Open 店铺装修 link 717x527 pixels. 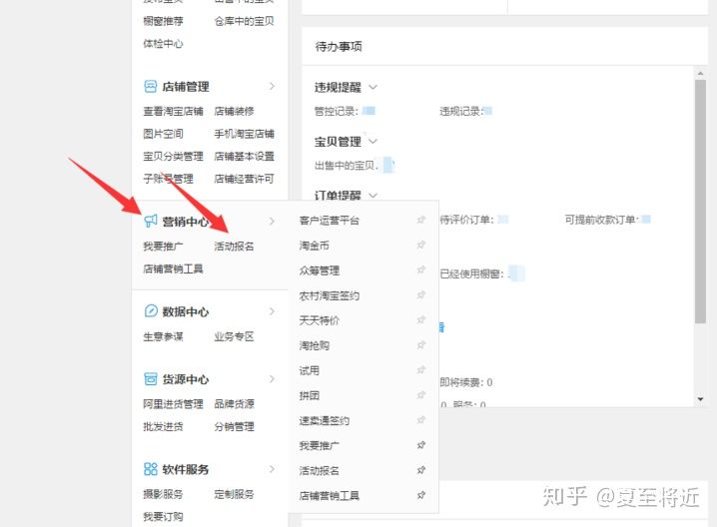pyautogui.click(x=234, y=111)
